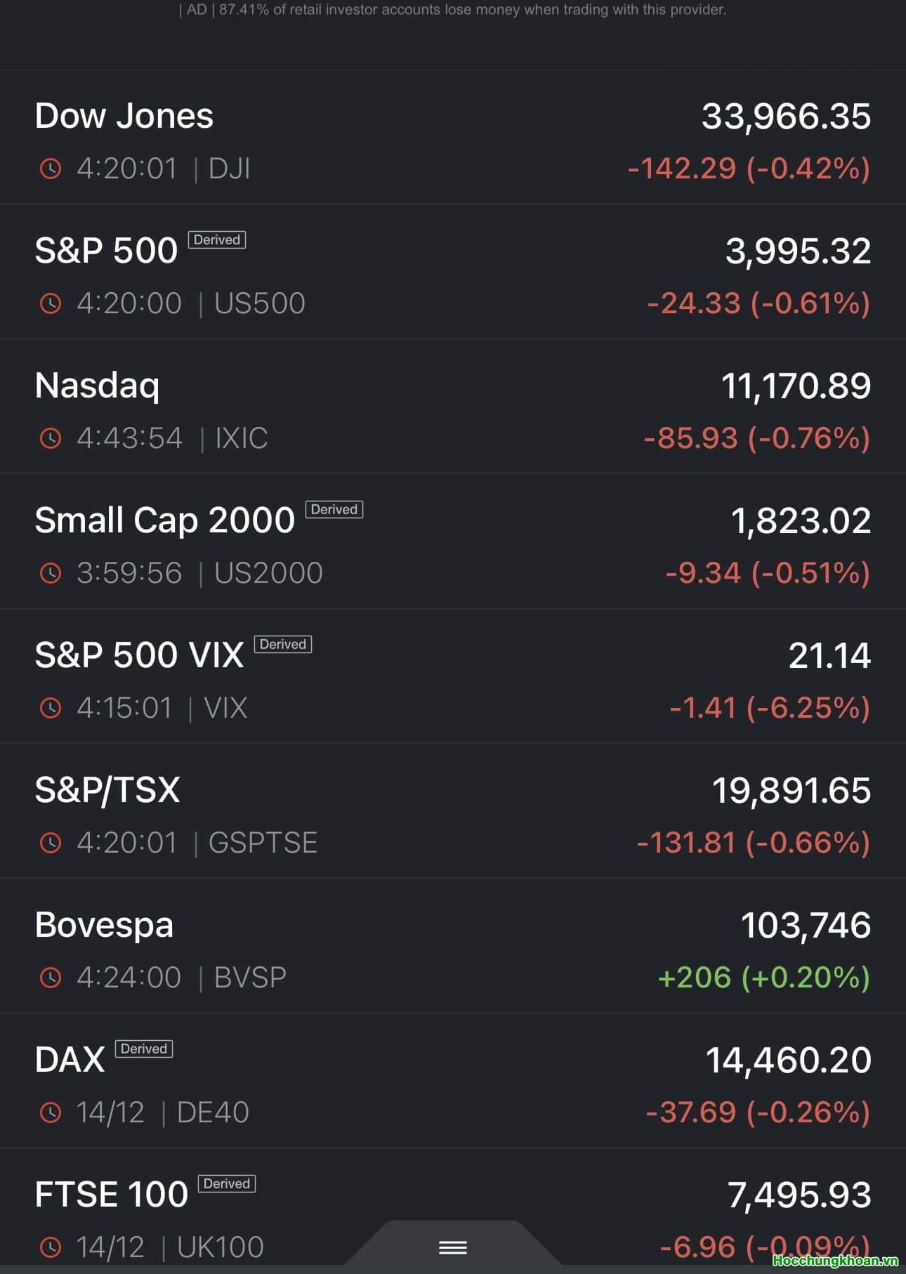Open the Dow Jones index
Screen dimensions: 906x1274
(x=124, y=116)
